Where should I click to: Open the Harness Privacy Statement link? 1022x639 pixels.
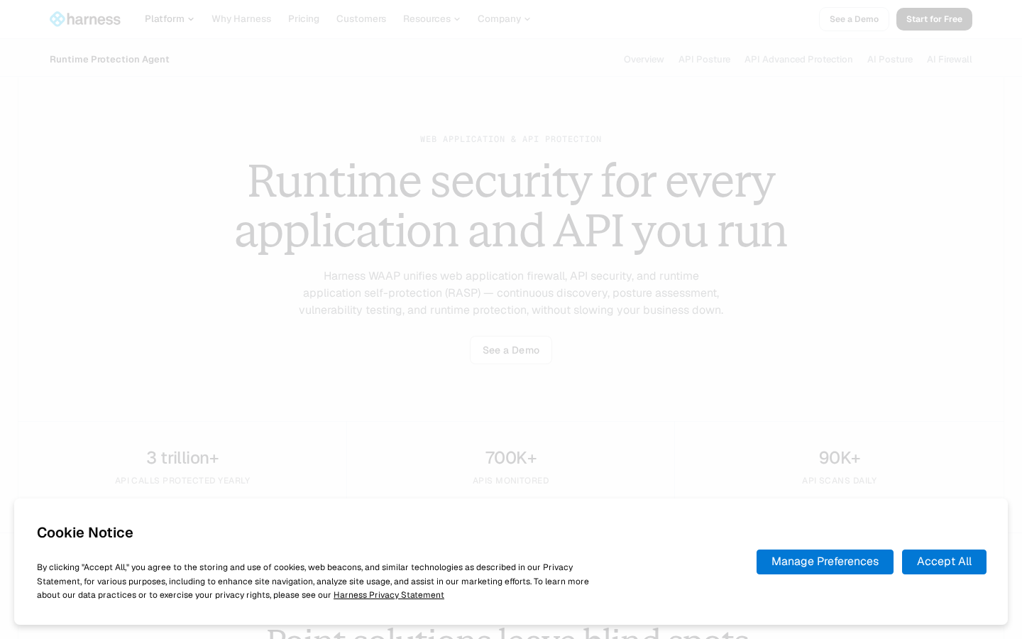coord(389,595)
